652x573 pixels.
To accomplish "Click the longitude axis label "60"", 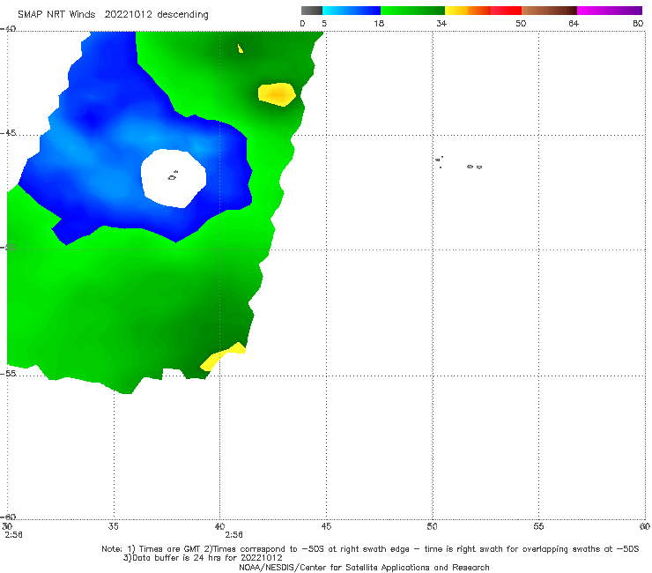I will (x=645, y=526).
